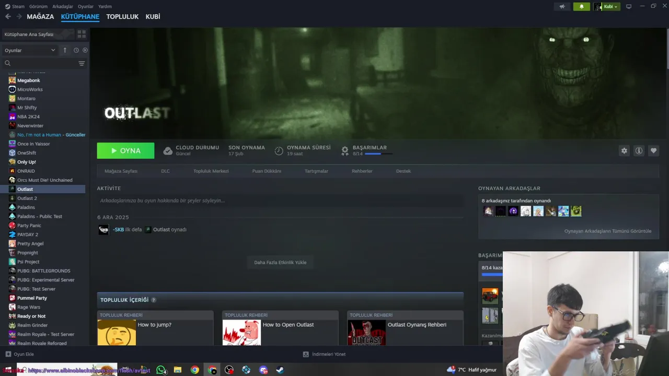Click the forward navigation arrow

click(19, 17)
